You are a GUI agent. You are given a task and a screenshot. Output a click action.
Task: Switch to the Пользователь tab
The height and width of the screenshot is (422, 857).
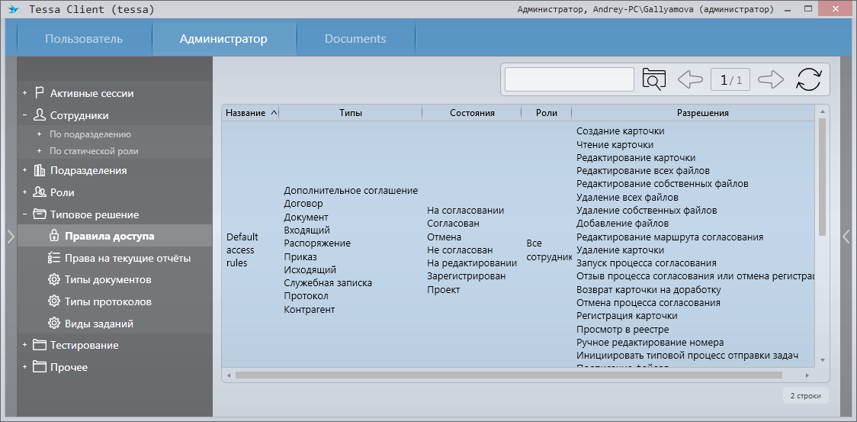pos(84,39)
